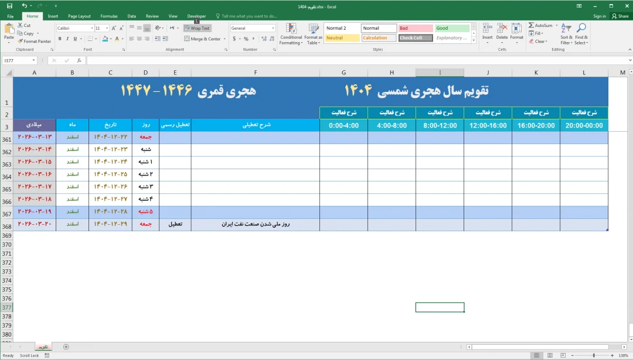The height and width of the screenshot is (360, 633).
Task: Expand the AutoSum dropdown arrow
Action: pyautogui.click(x=556, y=25)
